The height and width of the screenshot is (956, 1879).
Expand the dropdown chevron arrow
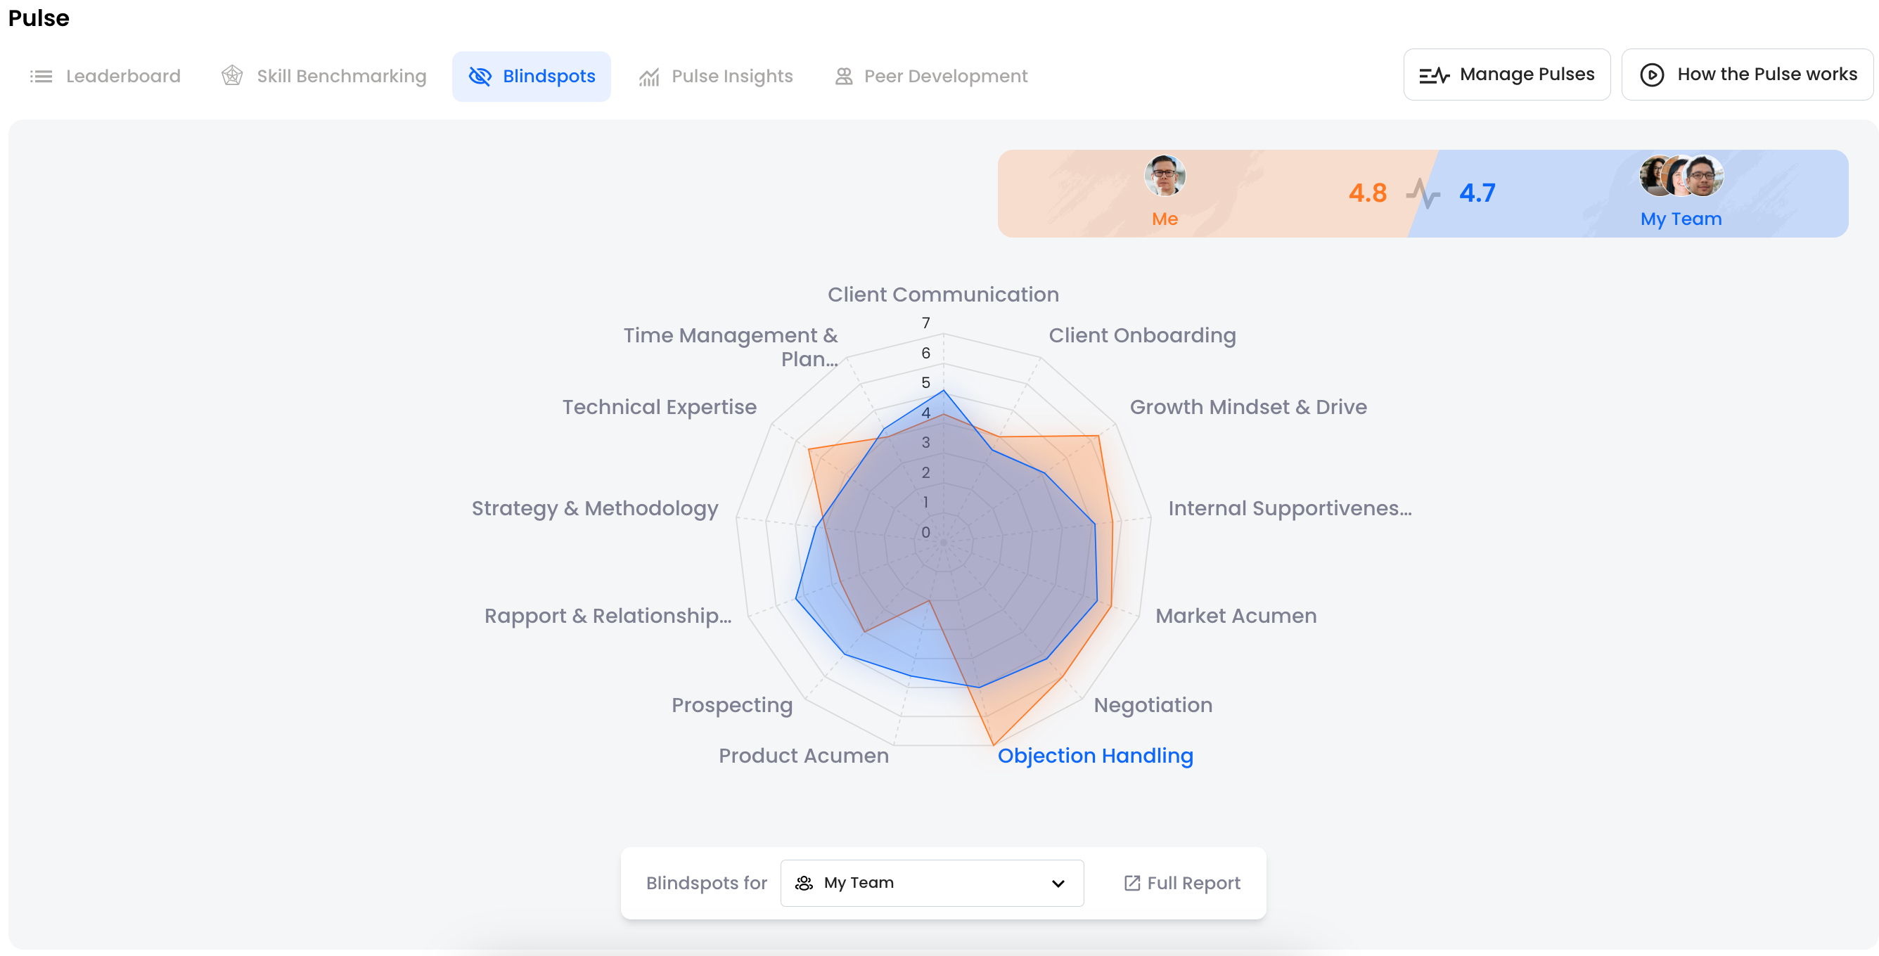click(x=1058, y=884)
